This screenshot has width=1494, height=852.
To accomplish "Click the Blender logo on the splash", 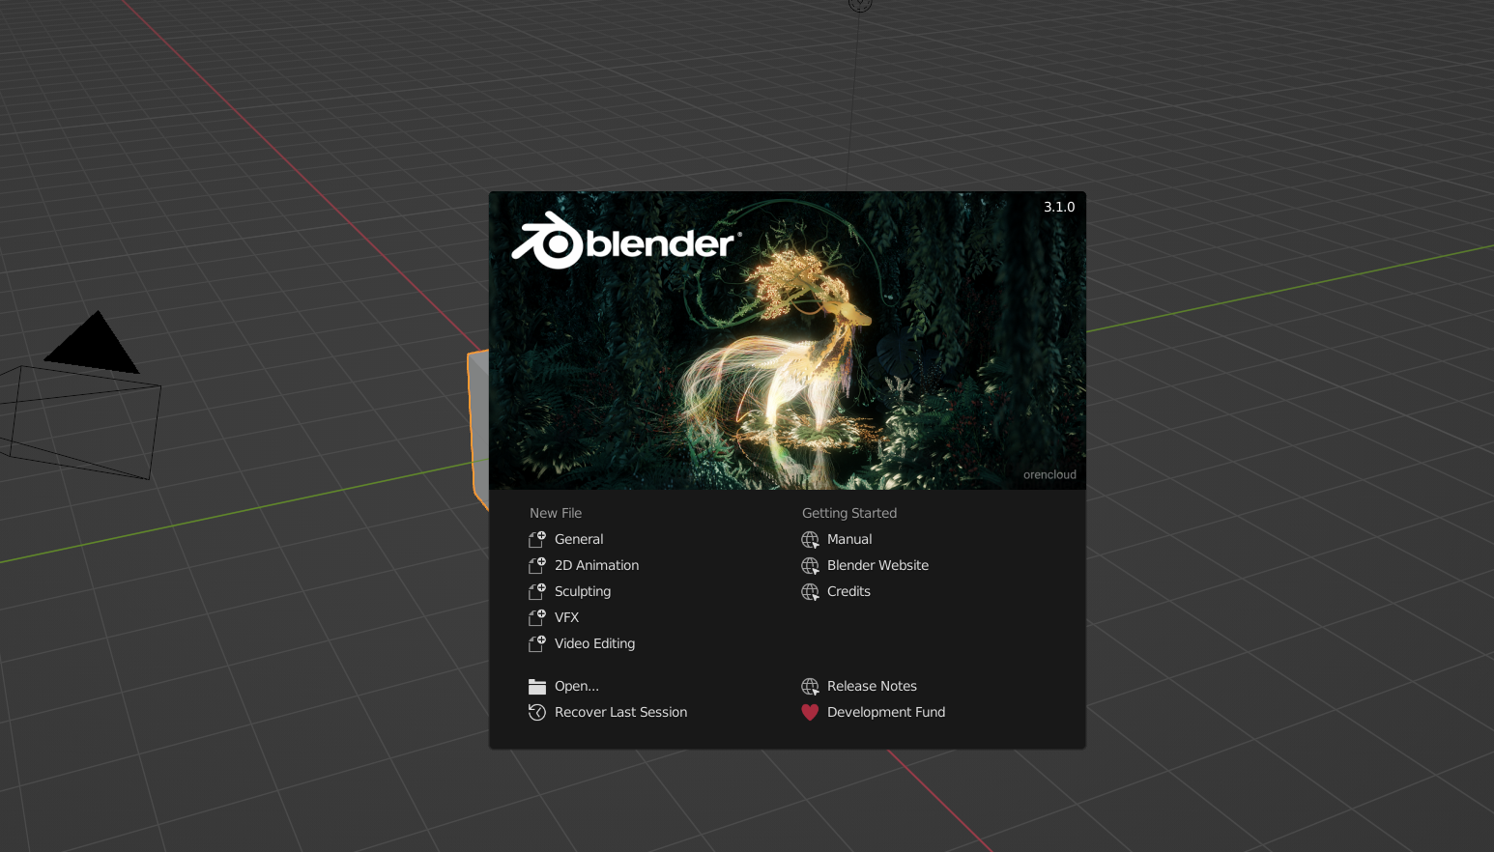I will 626,241.
